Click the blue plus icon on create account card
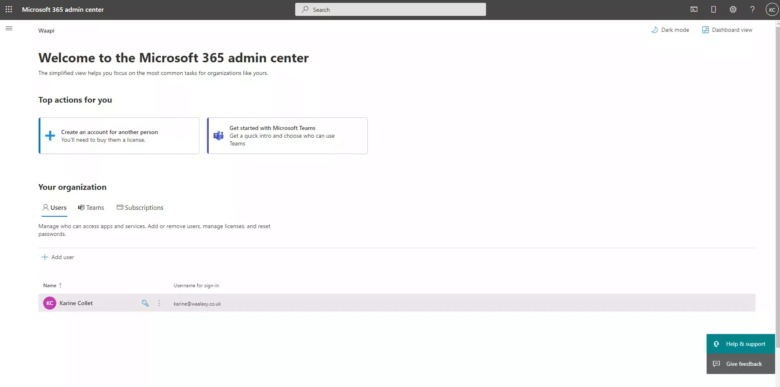780x387 pixels. [x=50, y=136]
